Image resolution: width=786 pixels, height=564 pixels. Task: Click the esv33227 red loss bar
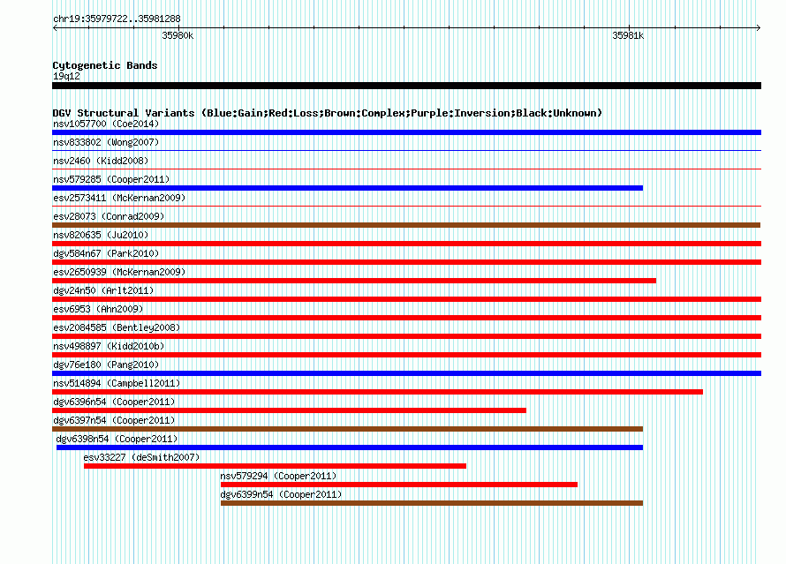pyautogui.click(x=276, y=466)
